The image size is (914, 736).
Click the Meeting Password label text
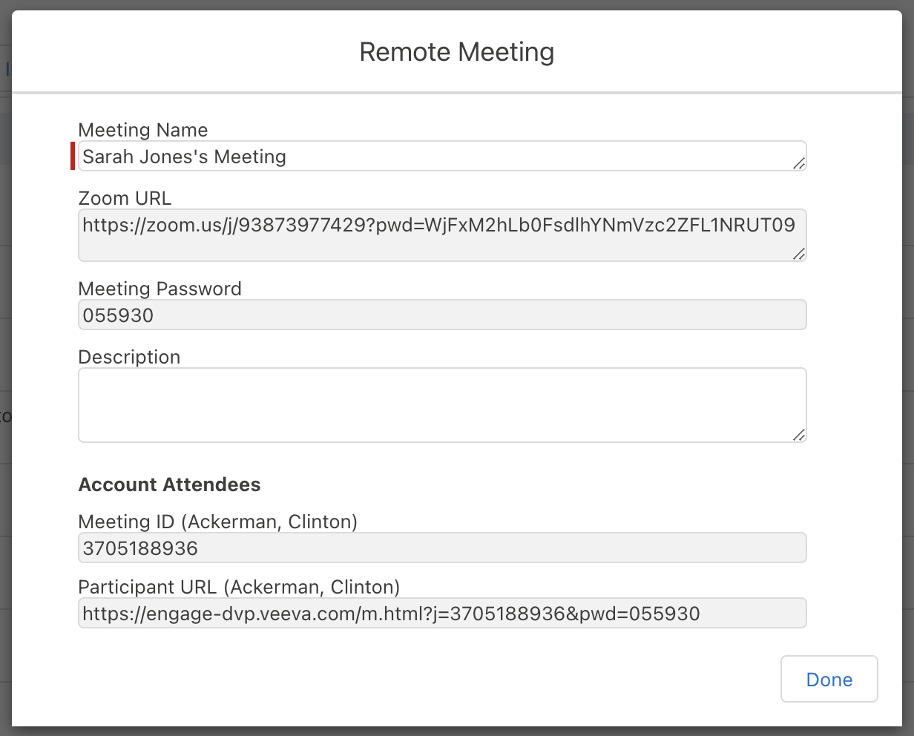coord(160,289)
